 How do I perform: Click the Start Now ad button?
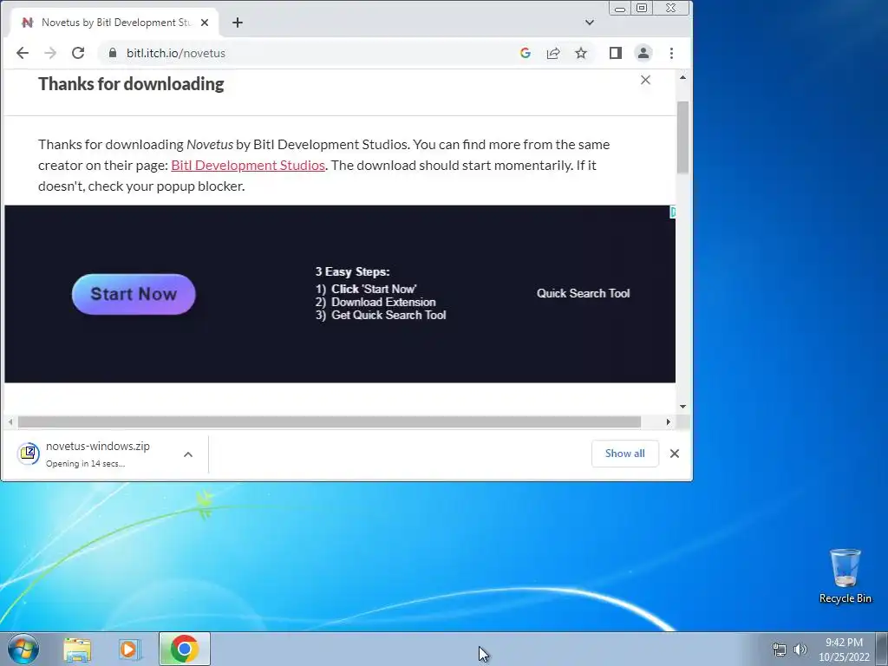(134, 294)
